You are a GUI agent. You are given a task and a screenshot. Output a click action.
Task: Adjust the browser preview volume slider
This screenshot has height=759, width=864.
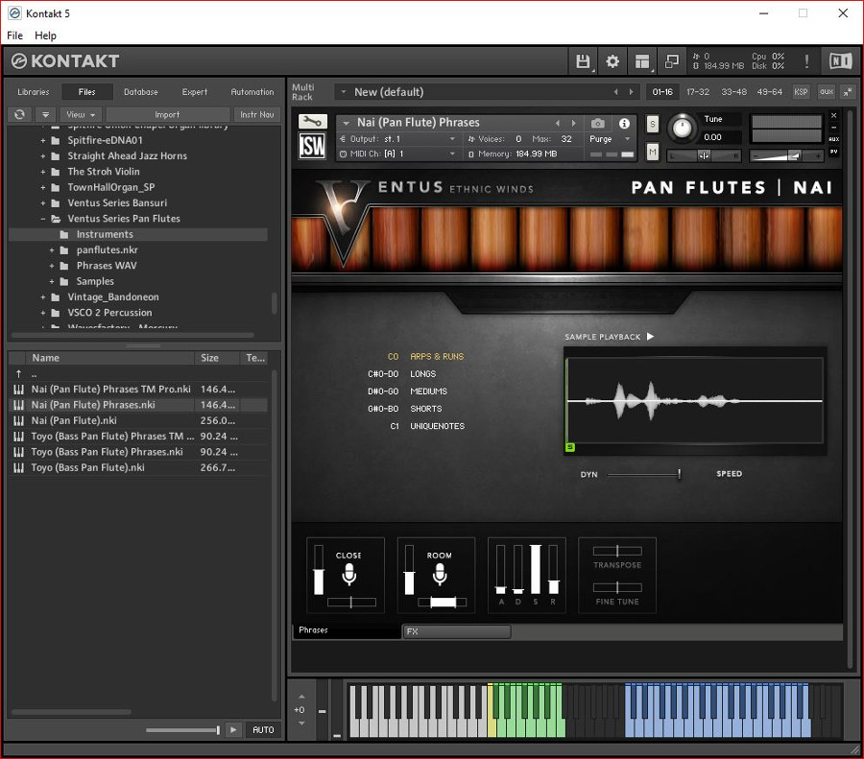pos(183,730)
